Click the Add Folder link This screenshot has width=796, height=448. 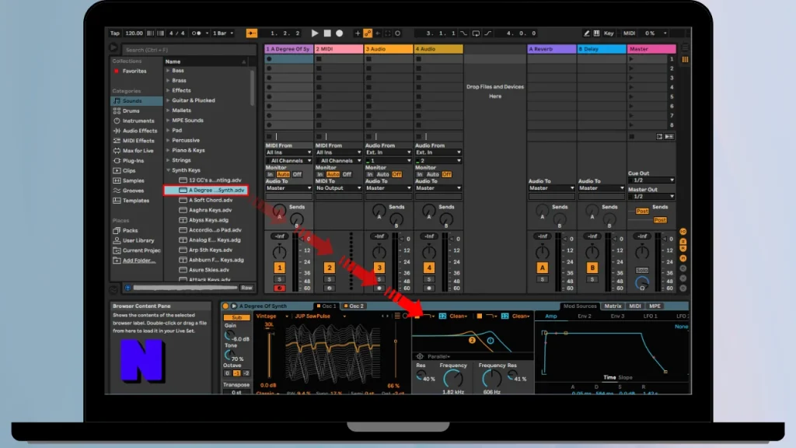(x=138, y=261)
